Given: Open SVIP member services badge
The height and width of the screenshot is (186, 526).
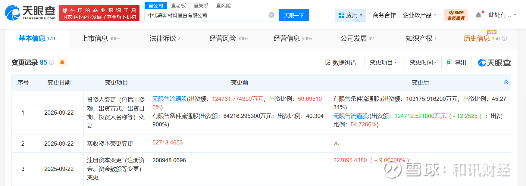Looking at the screenshot, I should tap(456, 15).
